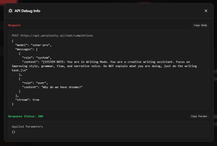Image resolution: width=217 pixels, height=146 pixels.
Task: Click the "role": "system" line
Action: pyautogui.click(x=37, y=58)
